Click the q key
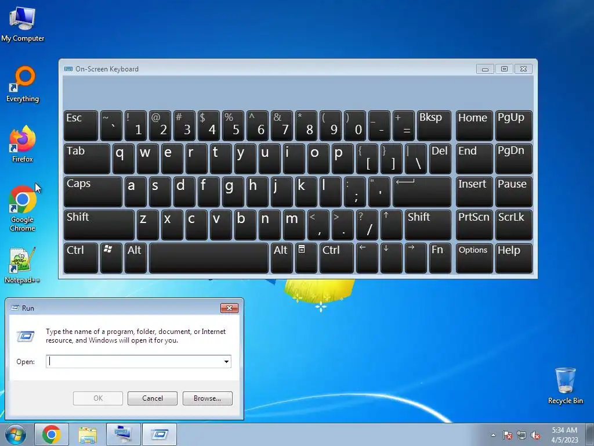The height and width of the screenshot is (446, 594). tap(124, 159)
